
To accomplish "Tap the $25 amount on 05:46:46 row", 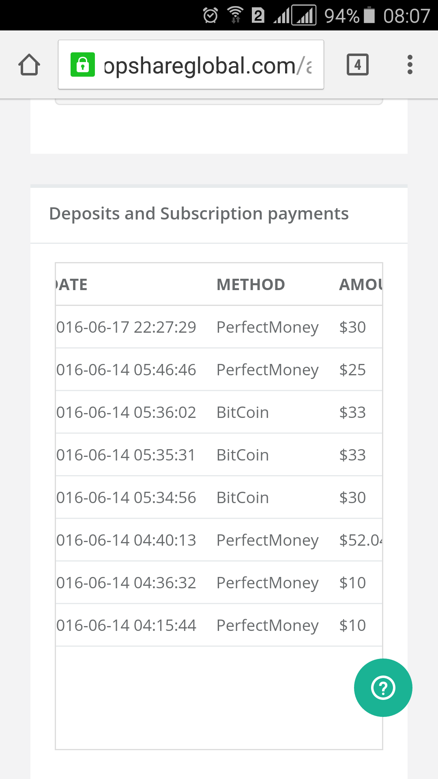I will tap(352, 370).
